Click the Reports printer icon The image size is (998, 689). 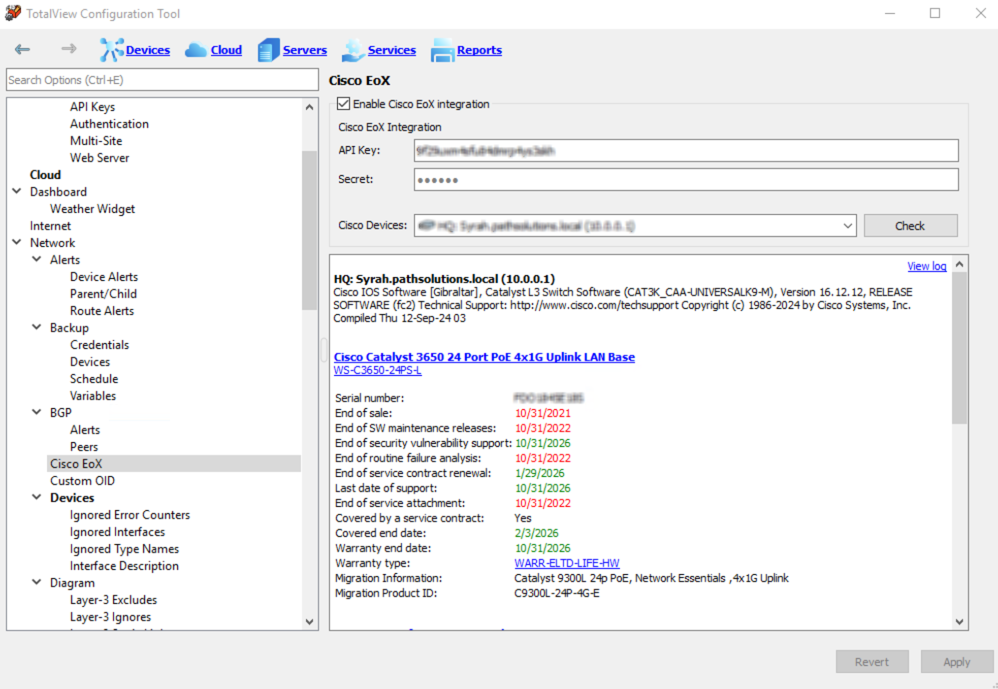coord(442,50)
